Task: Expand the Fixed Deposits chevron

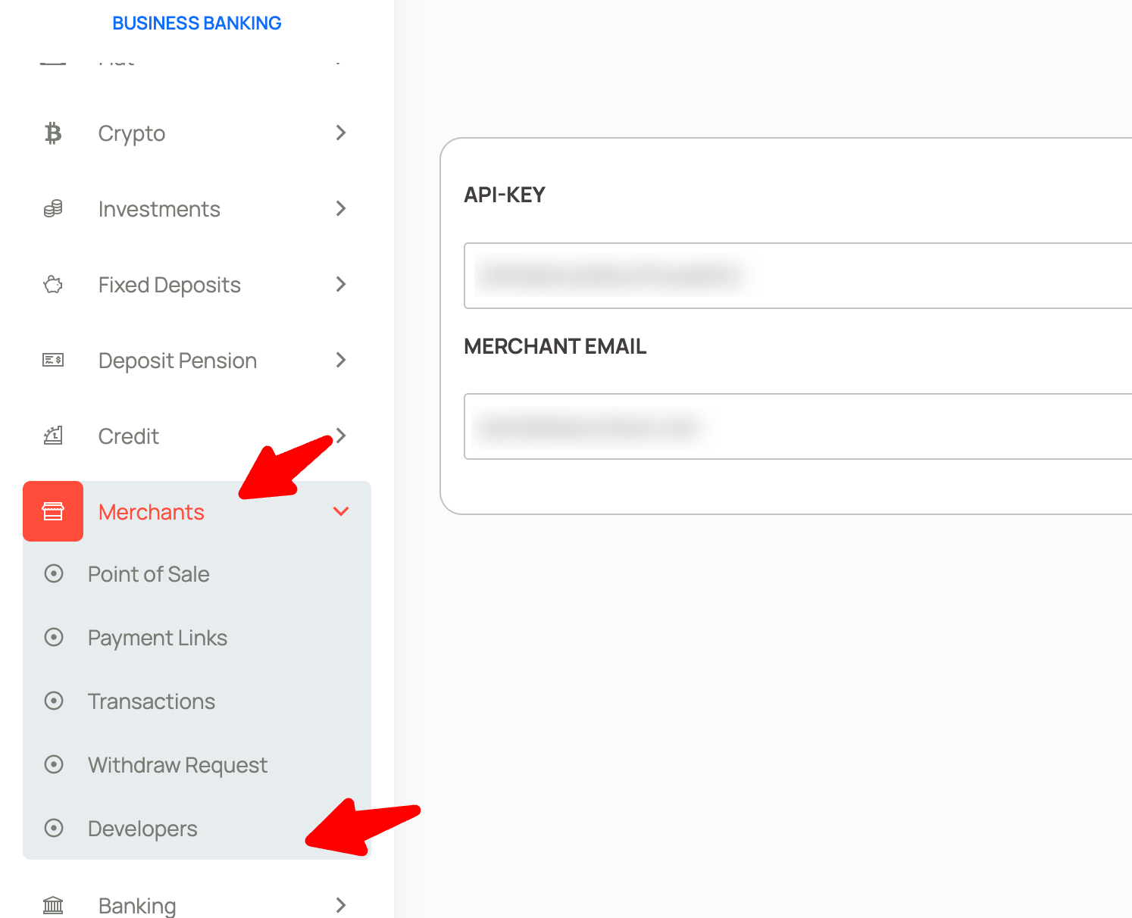Action: tap(341, 285)
